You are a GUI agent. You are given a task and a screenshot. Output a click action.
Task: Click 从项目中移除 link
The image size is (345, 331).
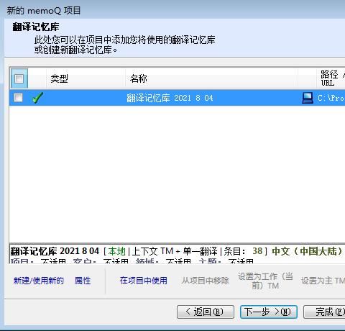pyautogui.click(x=205, y=281)
